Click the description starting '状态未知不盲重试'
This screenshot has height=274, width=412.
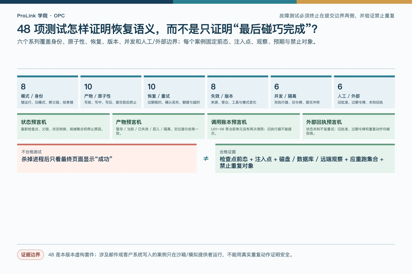pos(348,131)
